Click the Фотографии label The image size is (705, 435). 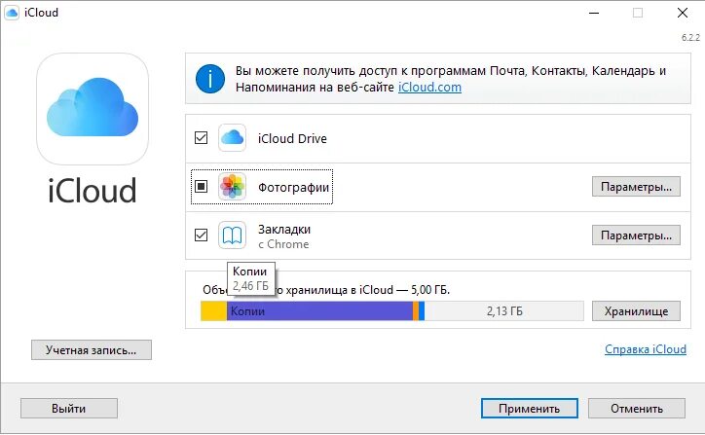click(293, 188)
